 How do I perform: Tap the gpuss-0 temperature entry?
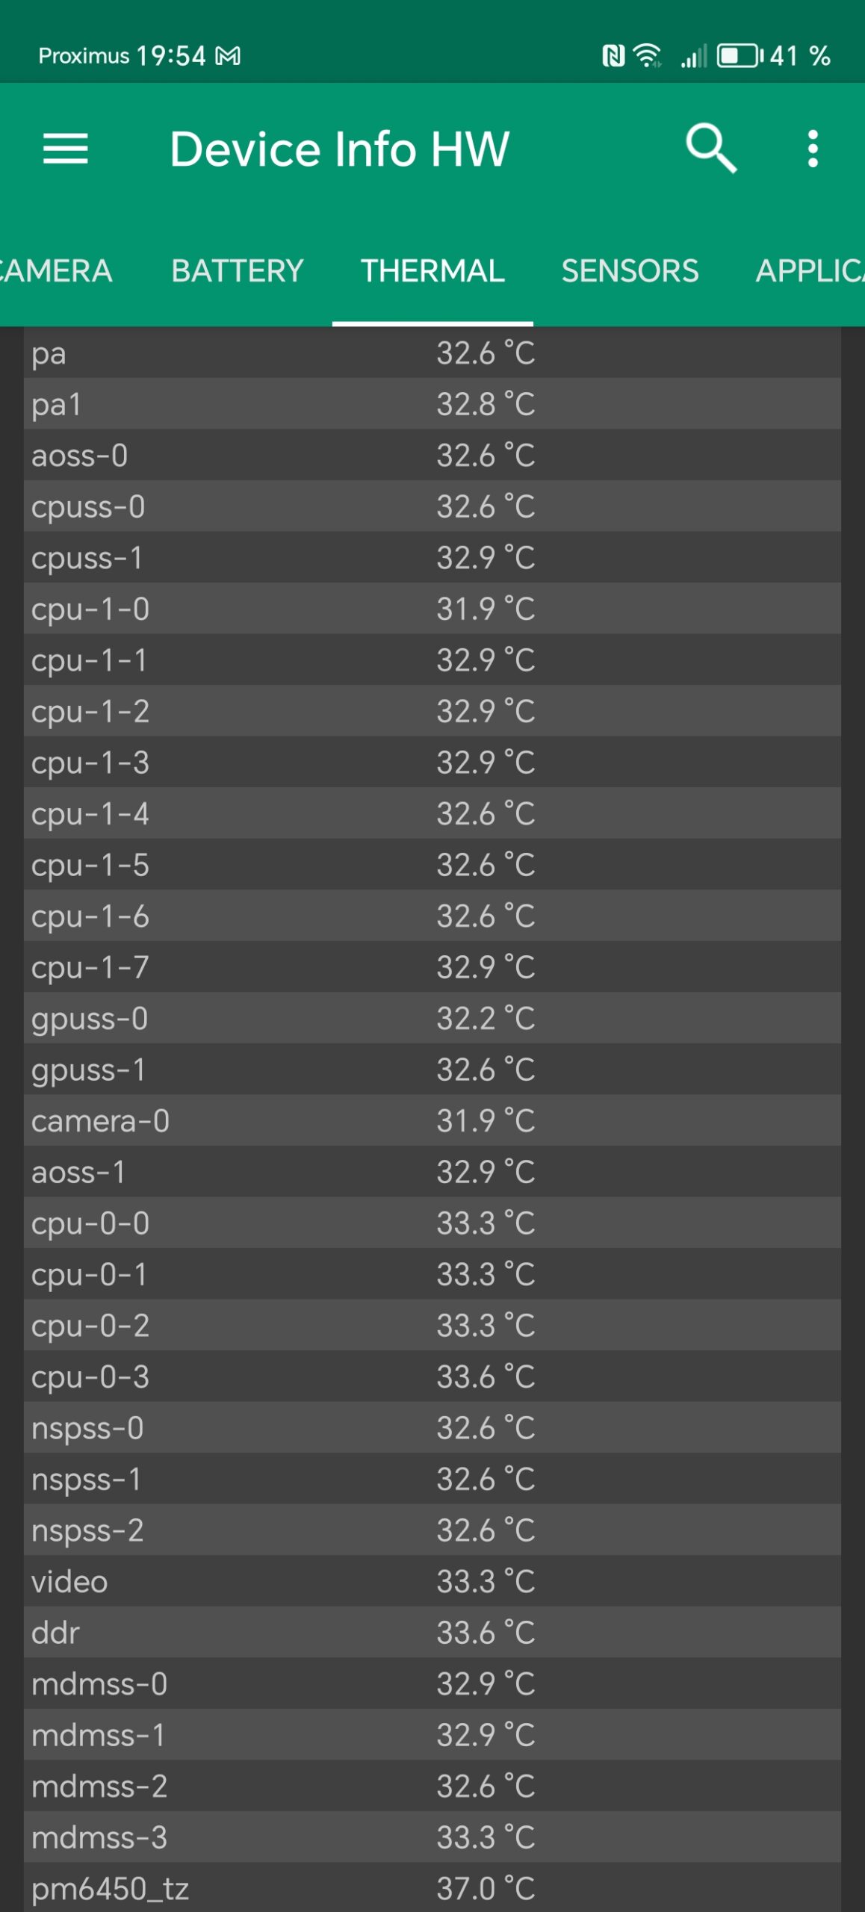tap(432, 1018)
